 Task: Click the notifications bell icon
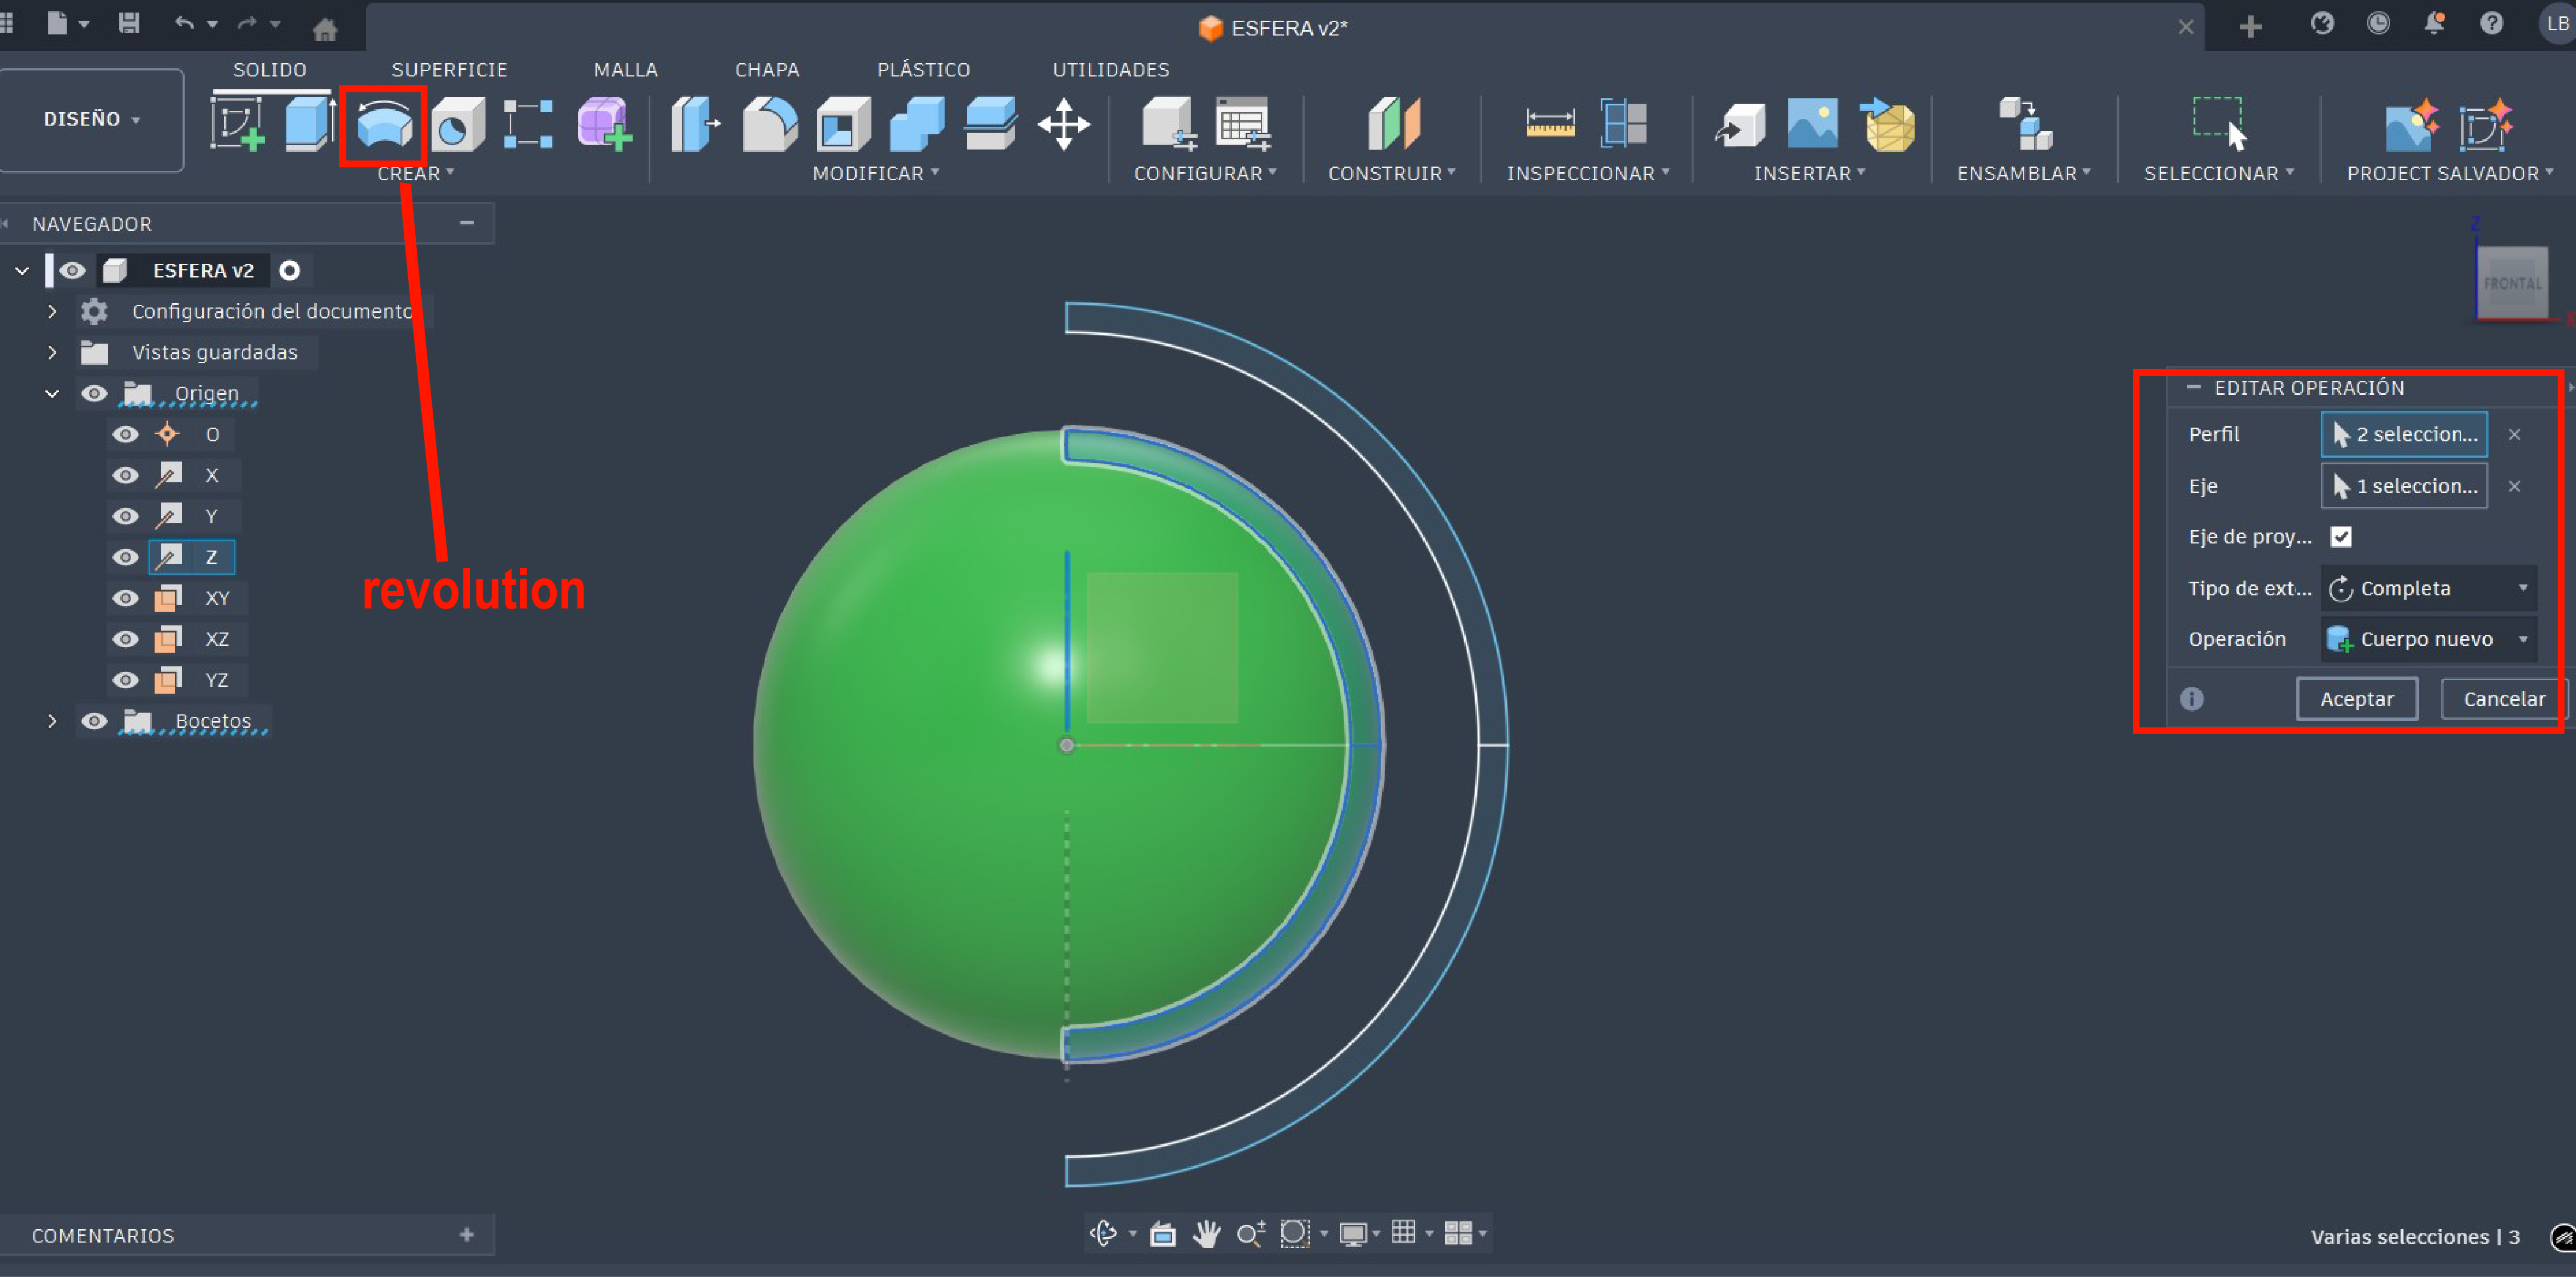pos(2434,24)
